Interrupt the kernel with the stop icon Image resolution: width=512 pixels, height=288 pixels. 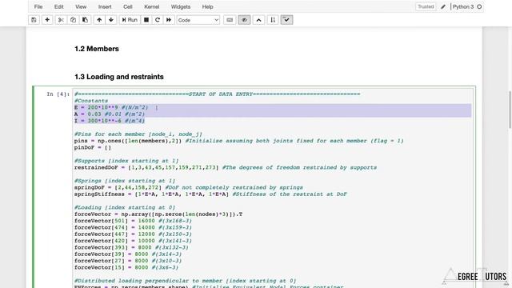click(146, 20)
